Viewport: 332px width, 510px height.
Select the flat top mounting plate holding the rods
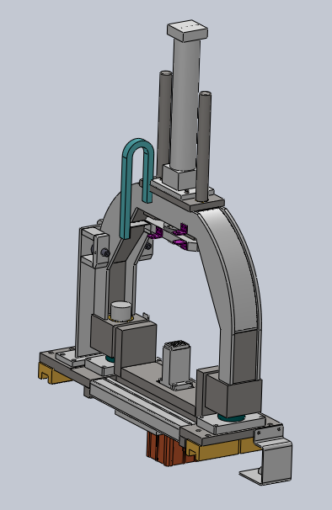(x=188, y=196)
